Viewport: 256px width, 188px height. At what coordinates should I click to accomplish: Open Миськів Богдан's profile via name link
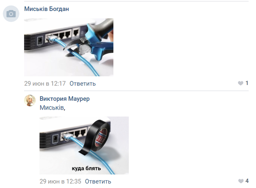(x=46, y=9)
